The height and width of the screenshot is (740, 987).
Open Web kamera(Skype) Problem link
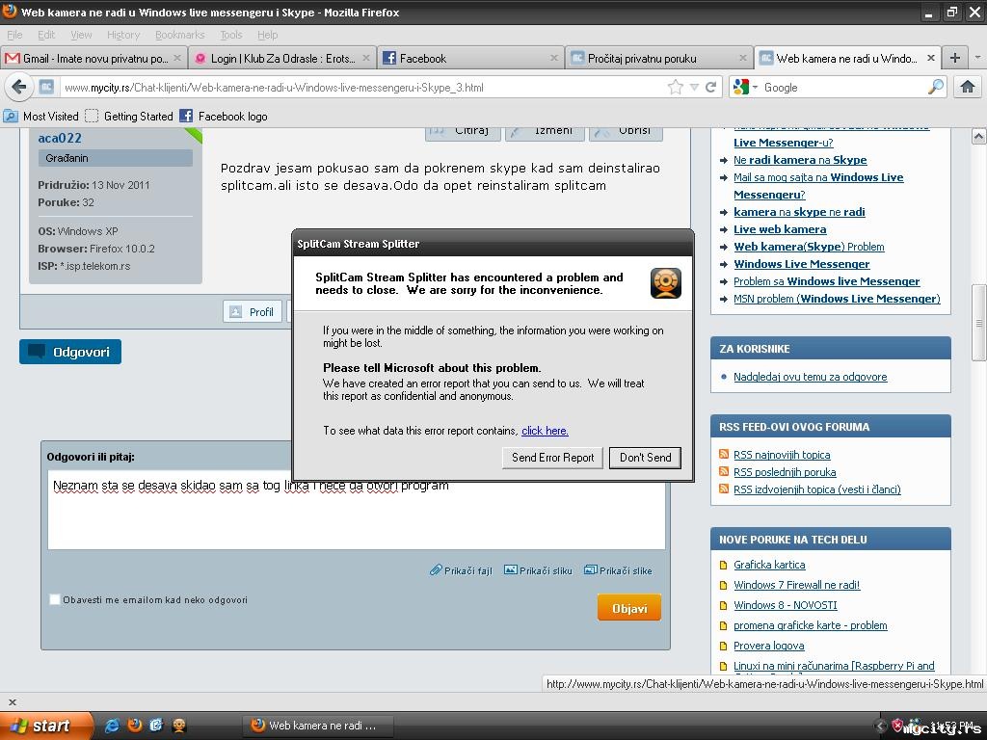coord(809,247)
